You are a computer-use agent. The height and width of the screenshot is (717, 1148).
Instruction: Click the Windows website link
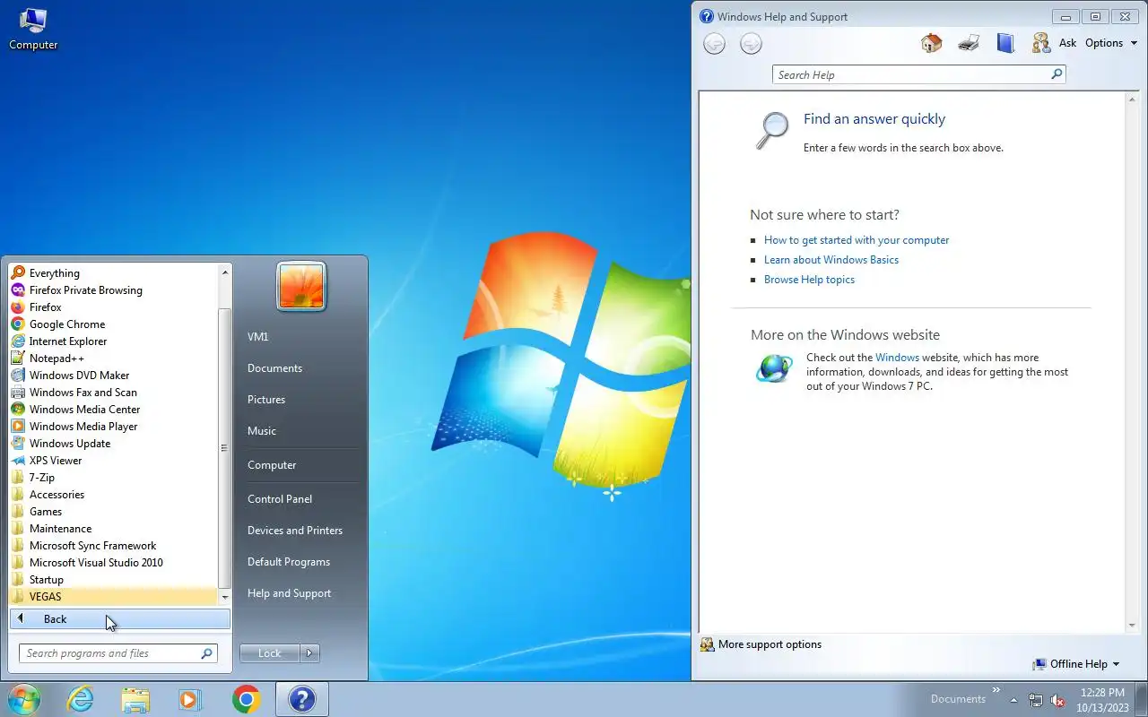pyautogui.click(x=897, y=358)
